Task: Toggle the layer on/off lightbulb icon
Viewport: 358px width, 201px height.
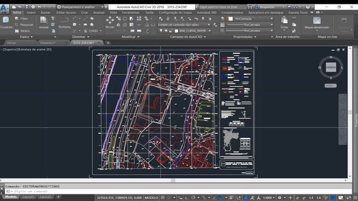Action: [x=161, y=31]
